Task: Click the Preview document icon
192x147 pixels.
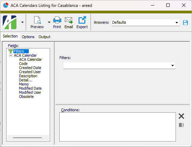Action: (x=37, y=20)
